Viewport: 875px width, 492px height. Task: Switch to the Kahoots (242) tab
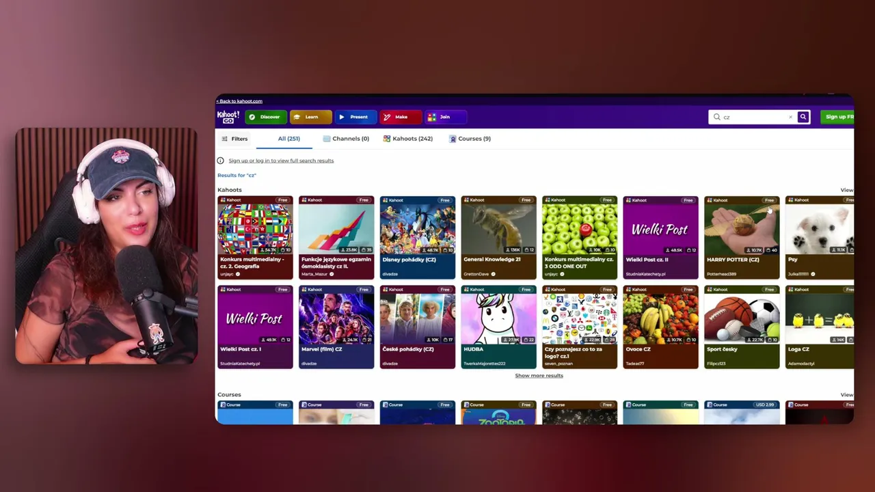tap(408, 139)
